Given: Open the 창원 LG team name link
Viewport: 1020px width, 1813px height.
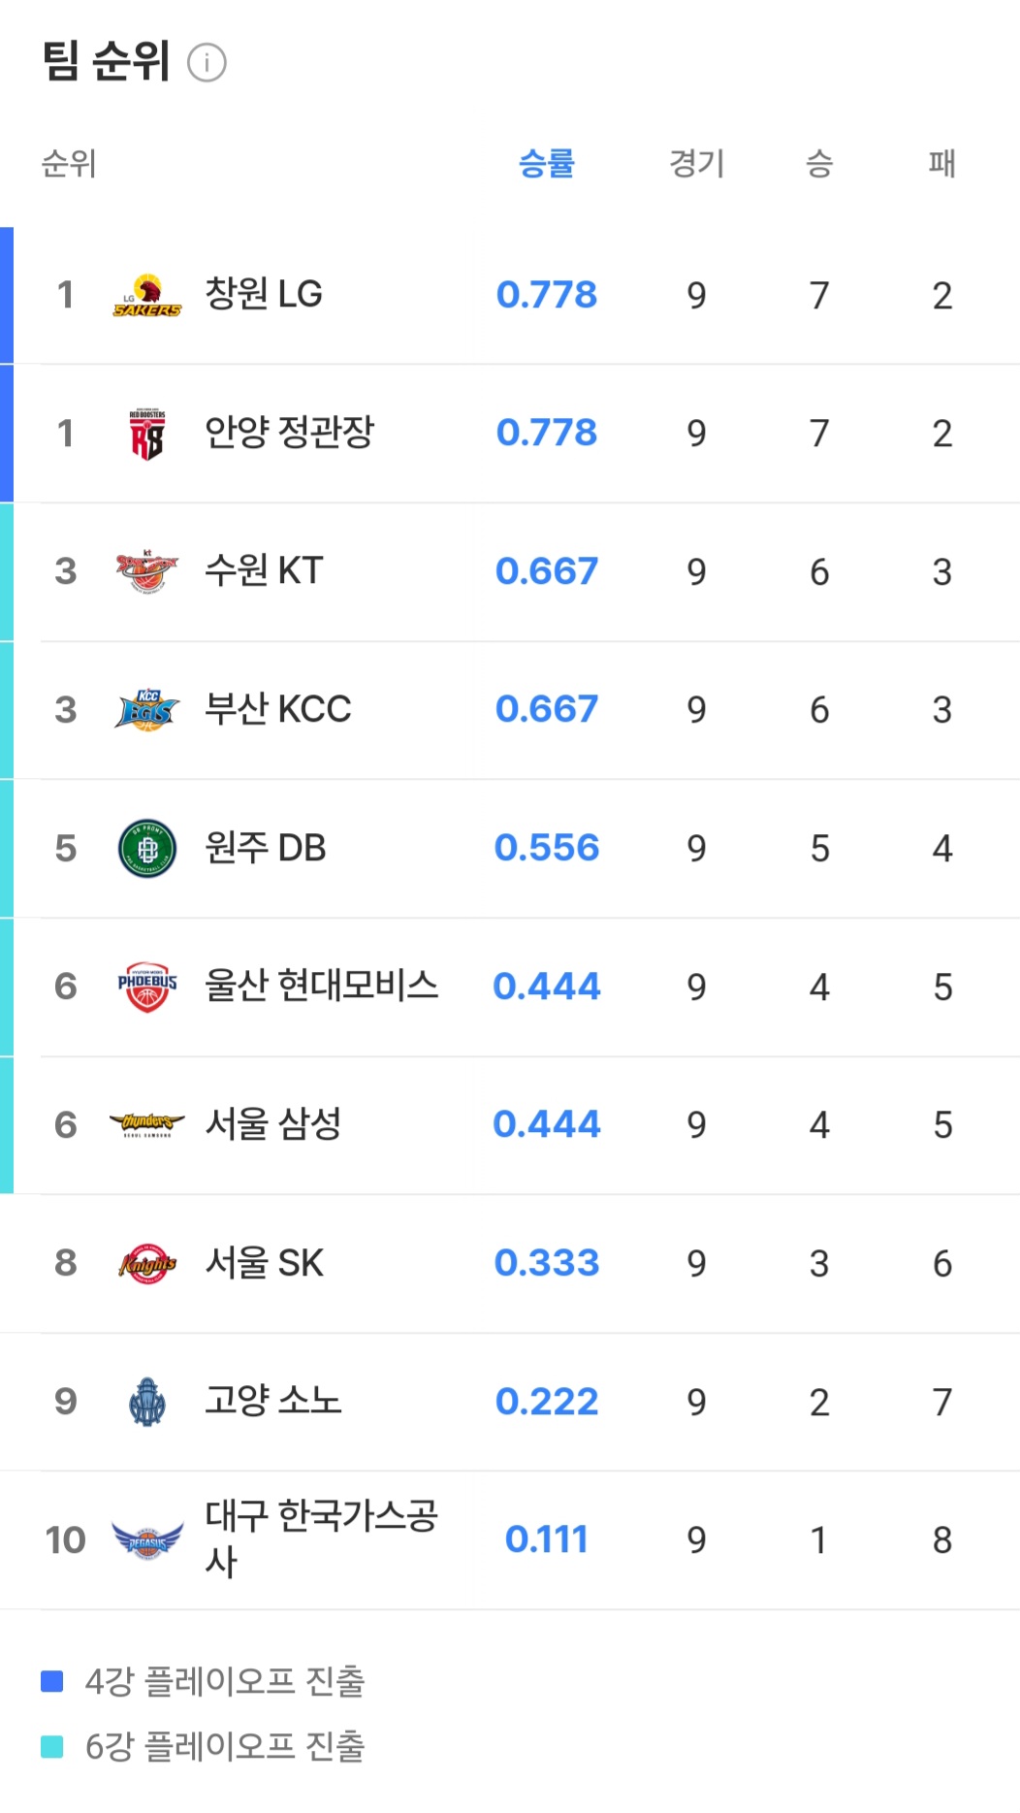Looking at the screenshot, I should [x=264, y=294].
